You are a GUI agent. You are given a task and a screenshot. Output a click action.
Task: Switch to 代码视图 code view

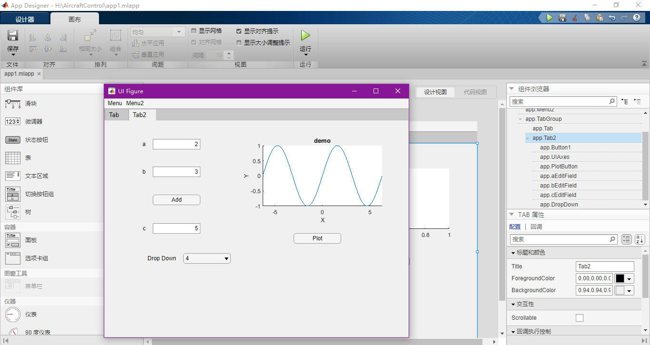475,92
